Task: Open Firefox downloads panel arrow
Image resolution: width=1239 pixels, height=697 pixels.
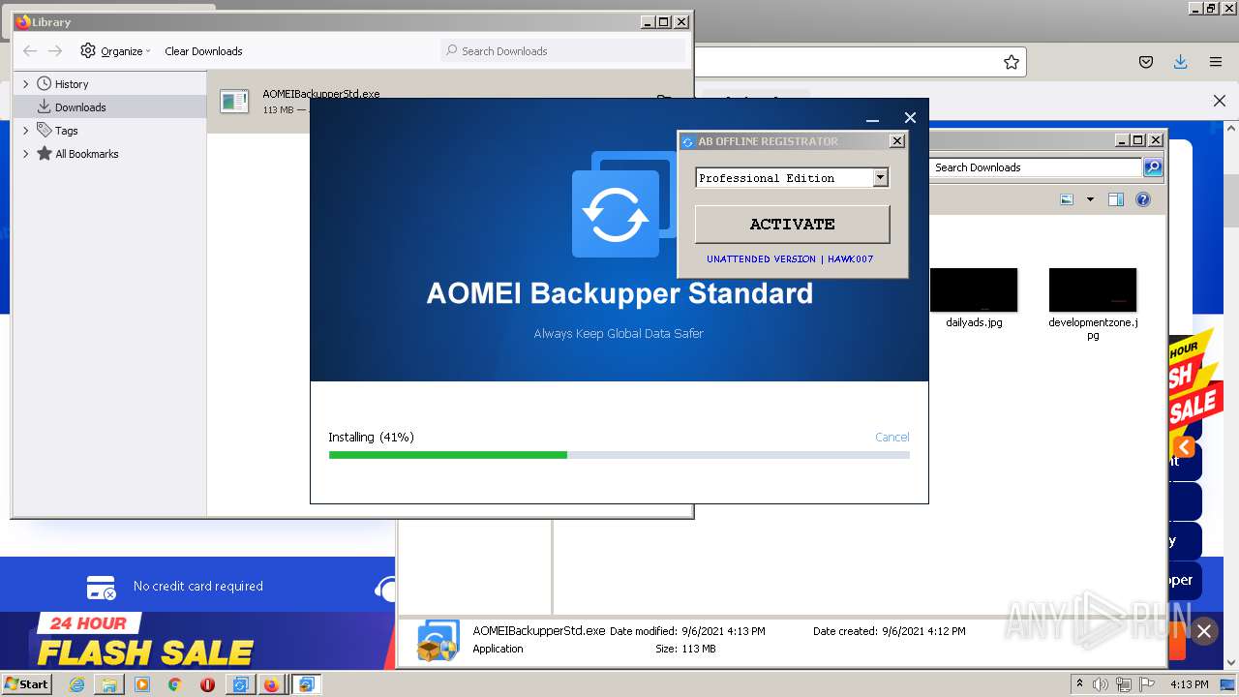Action: (x=1180, y=62)
